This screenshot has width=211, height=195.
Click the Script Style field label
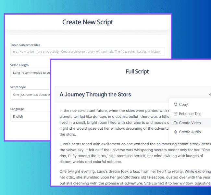click(18, 87)
